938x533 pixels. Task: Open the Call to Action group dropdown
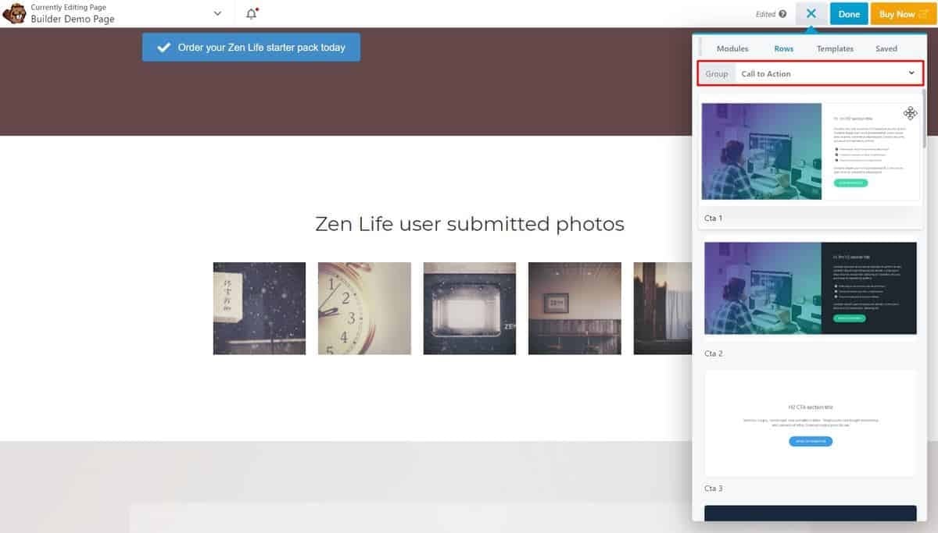[829, 73]
